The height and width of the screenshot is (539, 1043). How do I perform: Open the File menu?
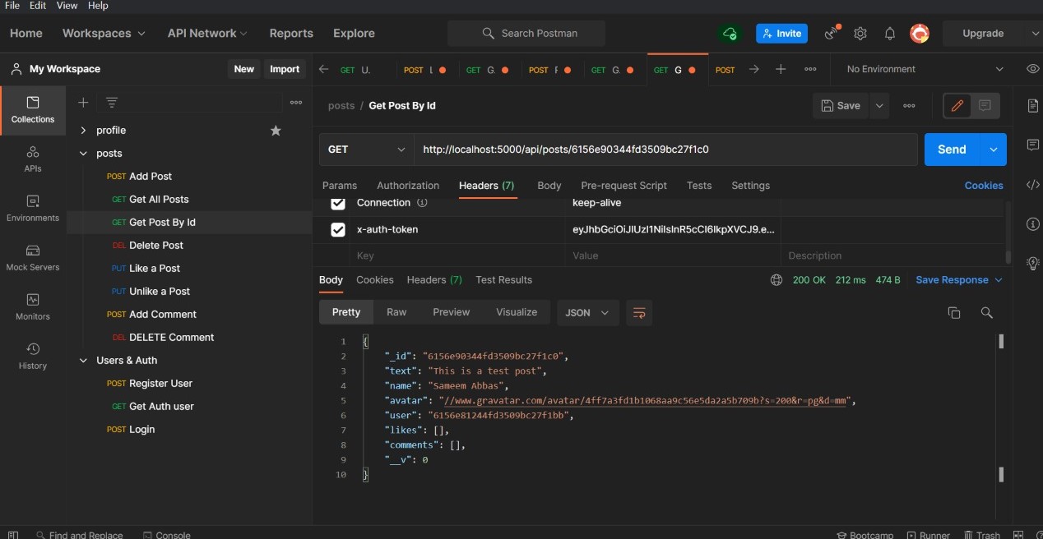tap(12, 6)
